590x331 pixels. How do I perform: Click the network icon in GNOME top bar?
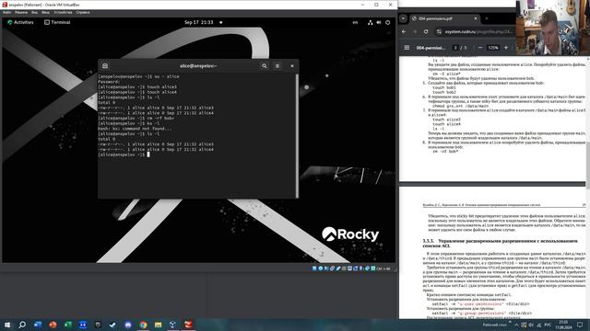click(x=371, y=22)
